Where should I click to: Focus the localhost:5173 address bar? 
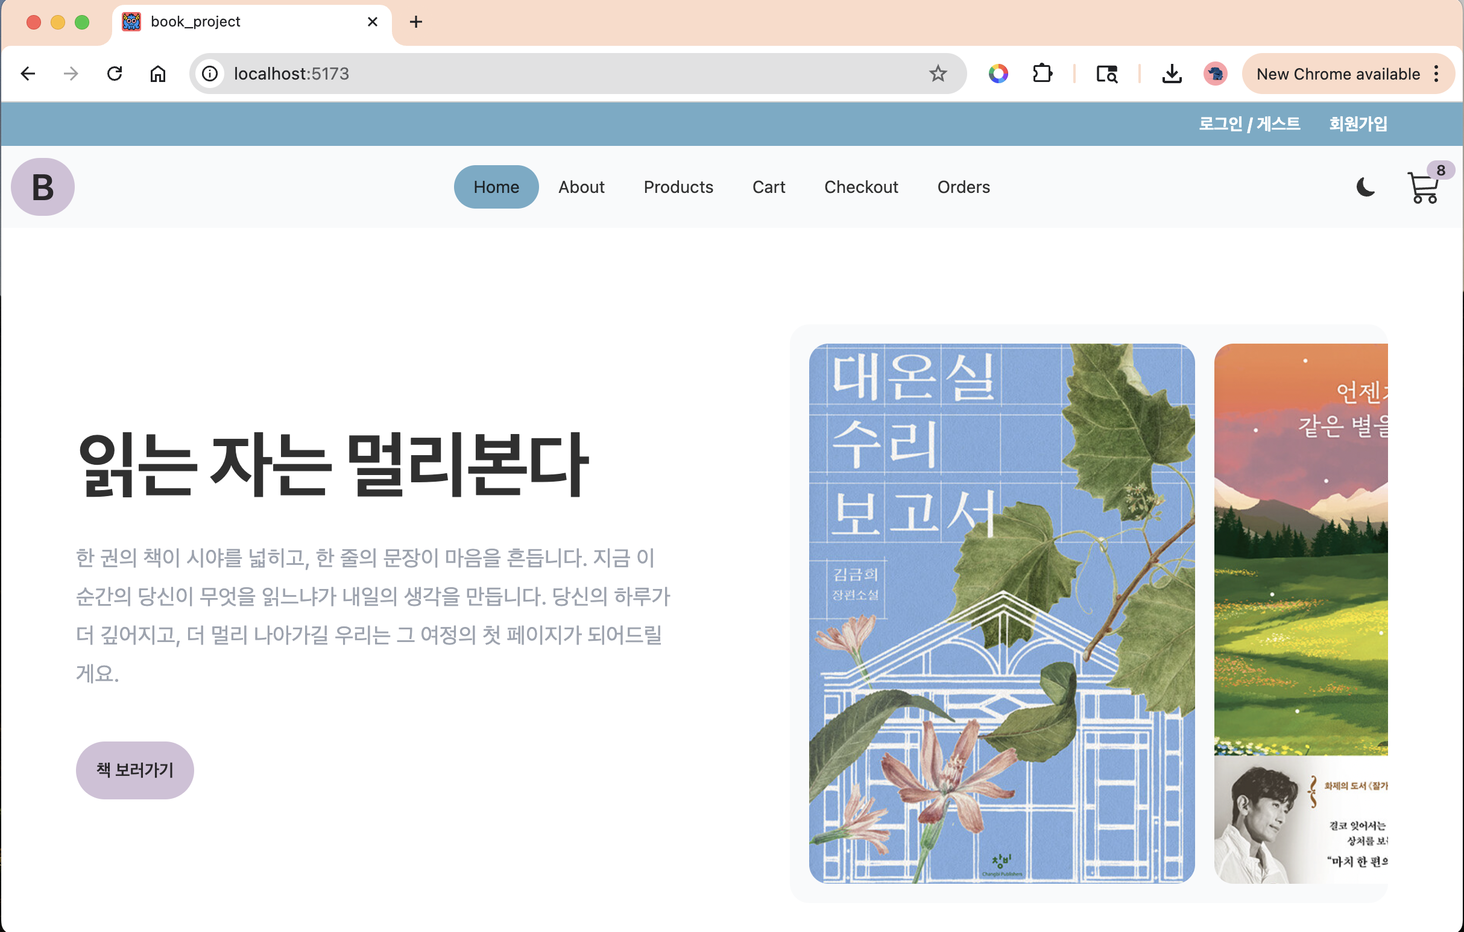pos(577,74)
